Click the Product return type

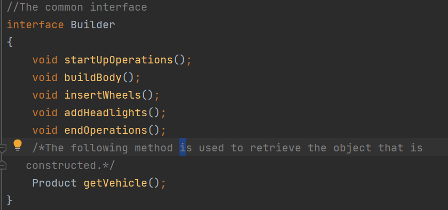54,183
